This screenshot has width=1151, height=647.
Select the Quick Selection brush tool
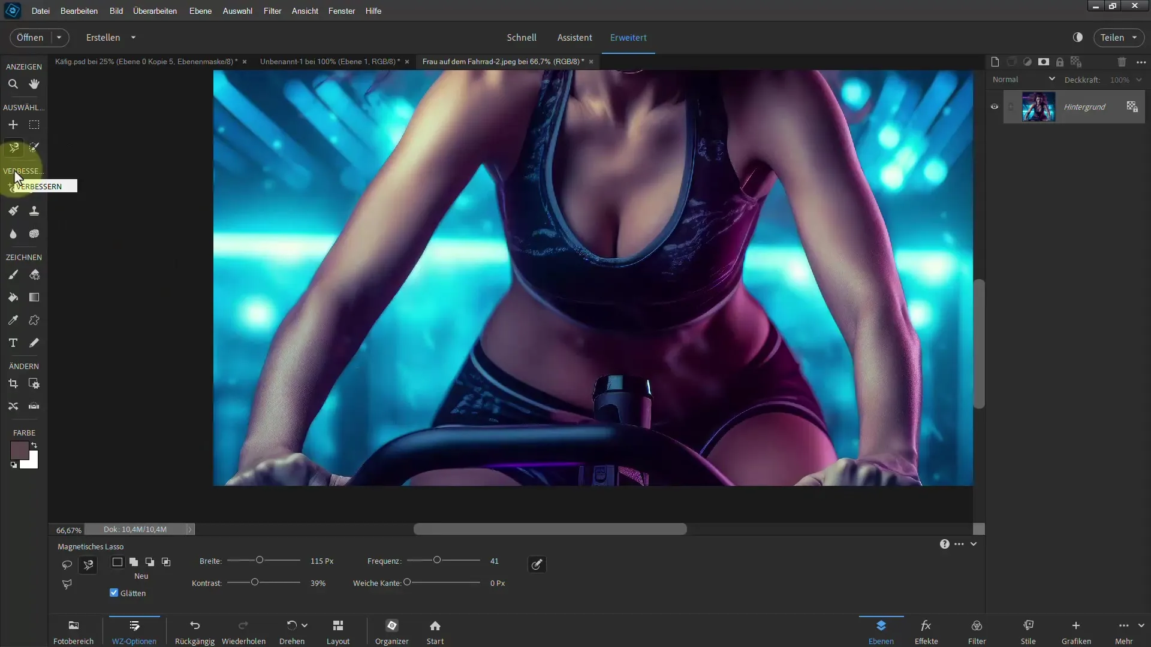pyautogui.click(x=34, y=147)
